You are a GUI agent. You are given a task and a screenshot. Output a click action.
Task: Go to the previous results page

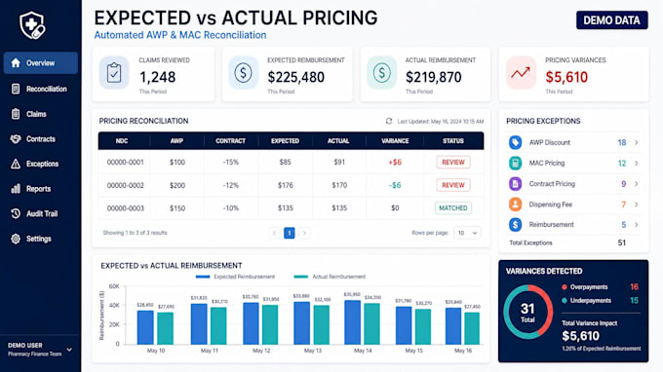274,233
